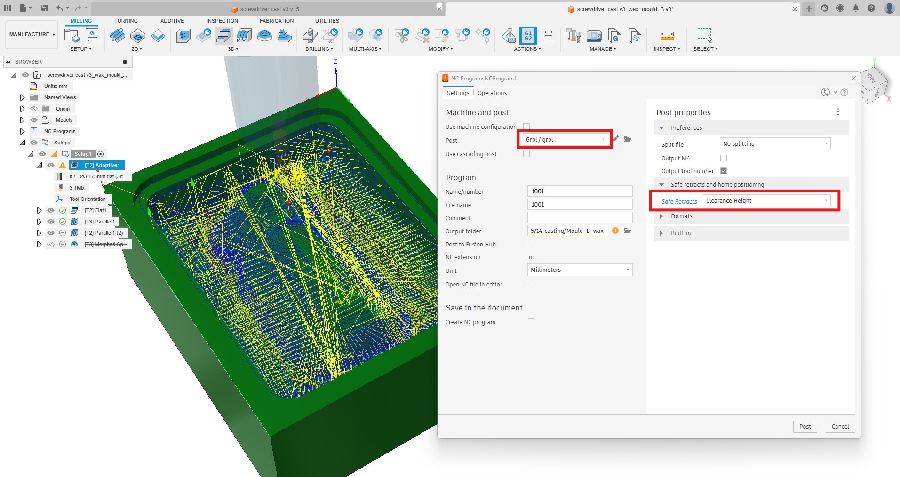Open the Machine Library icon
This screenshot has height=477, width=900.
(594, 36)
